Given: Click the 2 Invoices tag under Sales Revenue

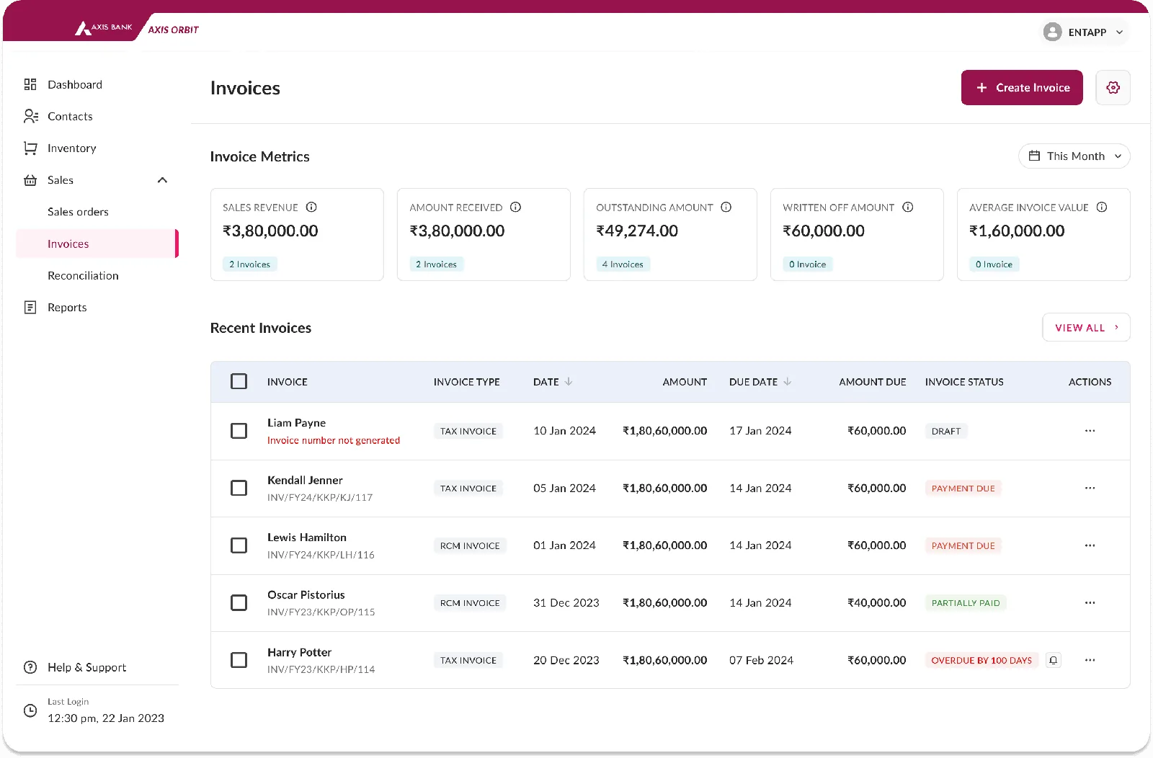Looking at the screenshot, I should (249, 264).
